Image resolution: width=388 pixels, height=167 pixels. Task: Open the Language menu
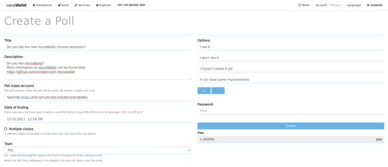point(353,5)
